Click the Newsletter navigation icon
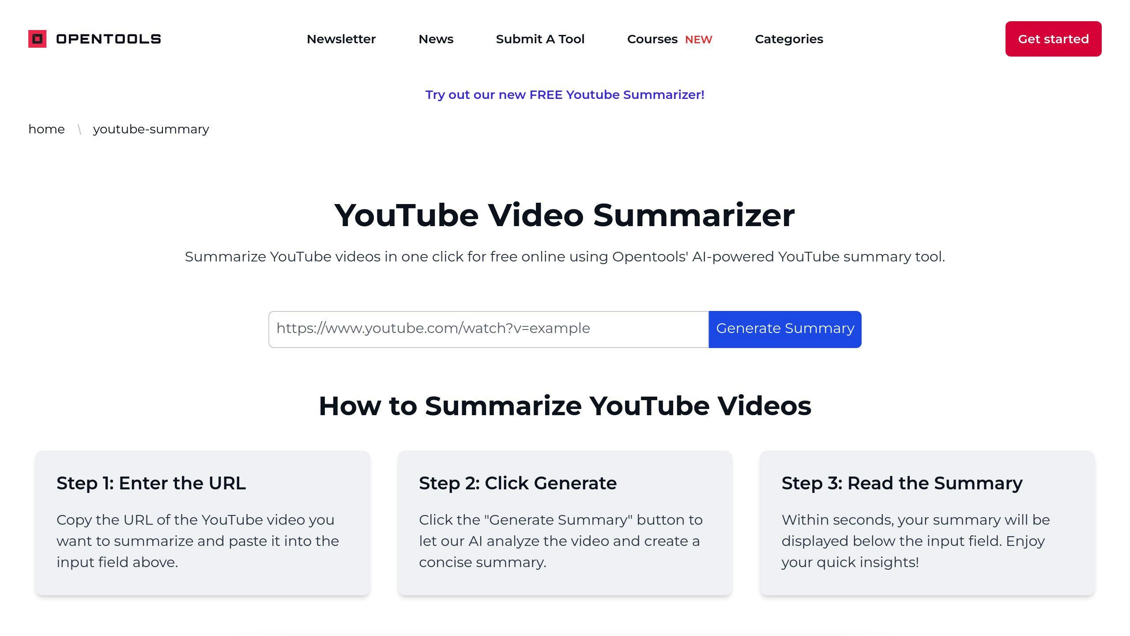1130x636 pixels. coord(341,39)
